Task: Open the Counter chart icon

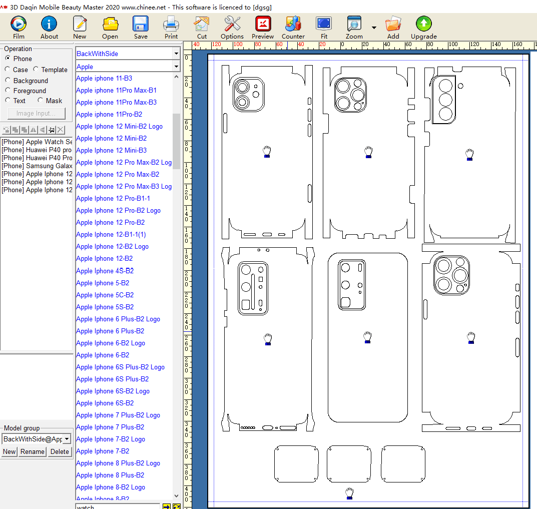Action: click(x=293, y=24)
